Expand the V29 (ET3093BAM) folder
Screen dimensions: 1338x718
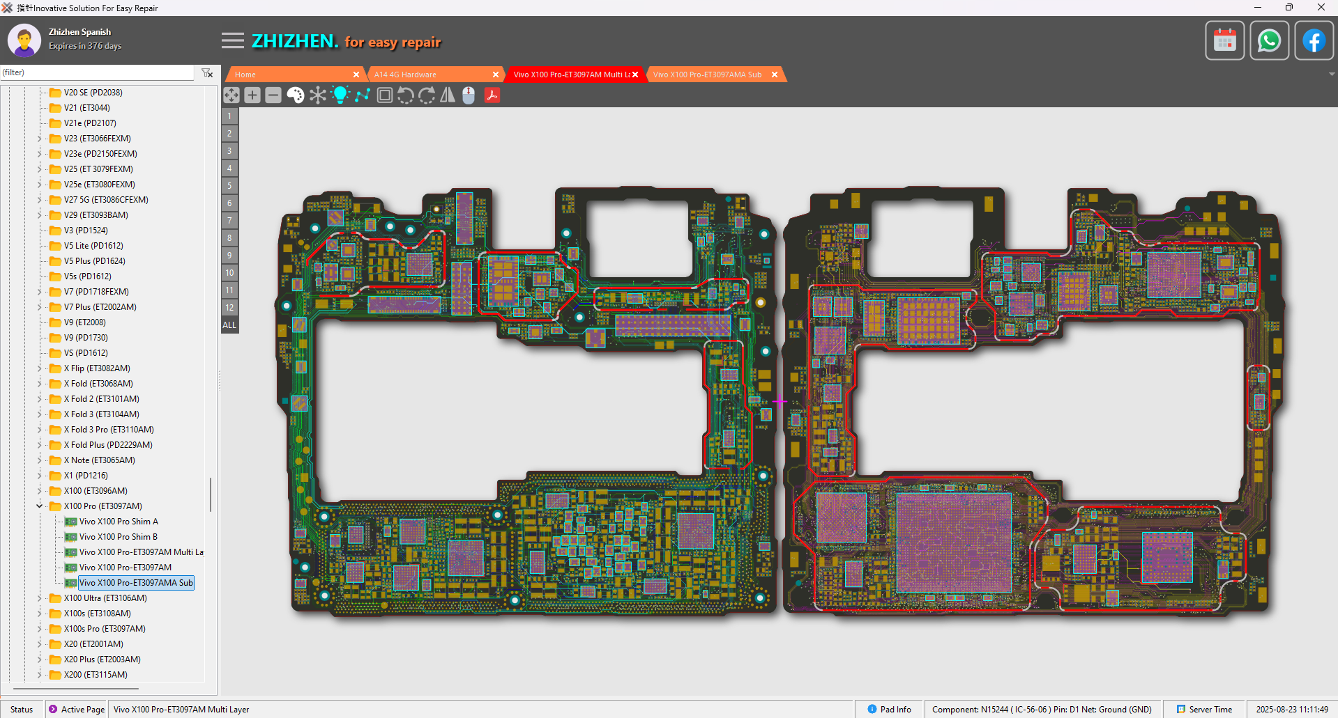40,215
